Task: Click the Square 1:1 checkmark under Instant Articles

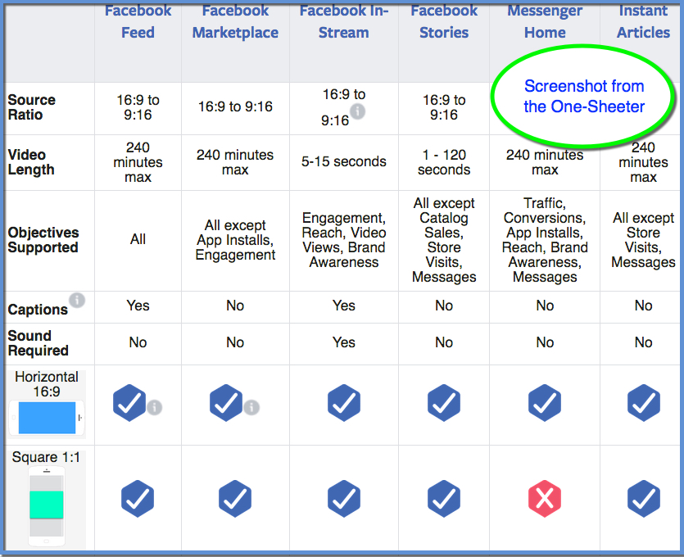Action: (x=644, y=499)
